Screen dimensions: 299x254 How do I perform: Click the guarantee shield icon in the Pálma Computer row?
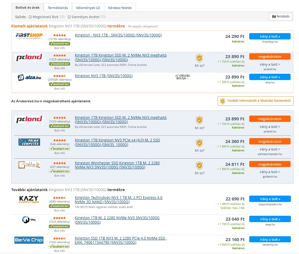coord(199,143)
